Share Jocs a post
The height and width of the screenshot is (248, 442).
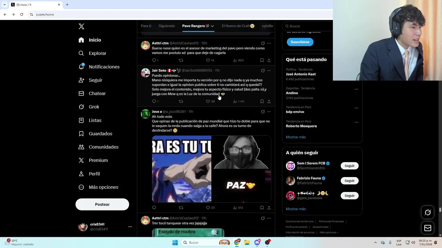pos(269,208)
